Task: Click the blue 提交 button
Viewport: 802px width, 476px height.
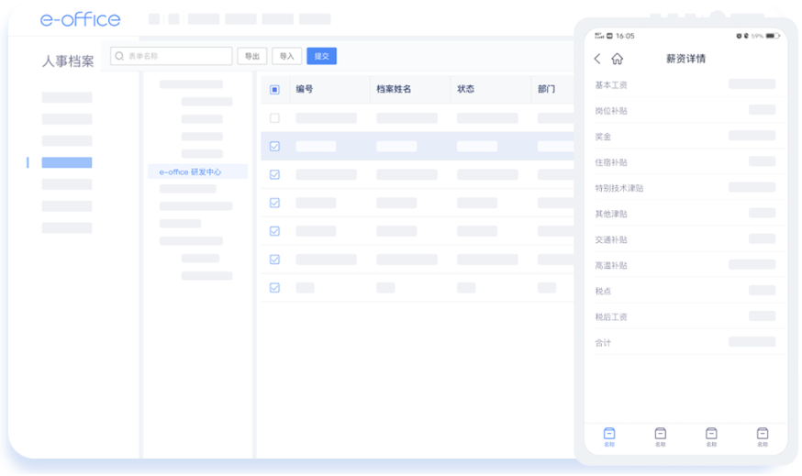Action: click(321, 56)
